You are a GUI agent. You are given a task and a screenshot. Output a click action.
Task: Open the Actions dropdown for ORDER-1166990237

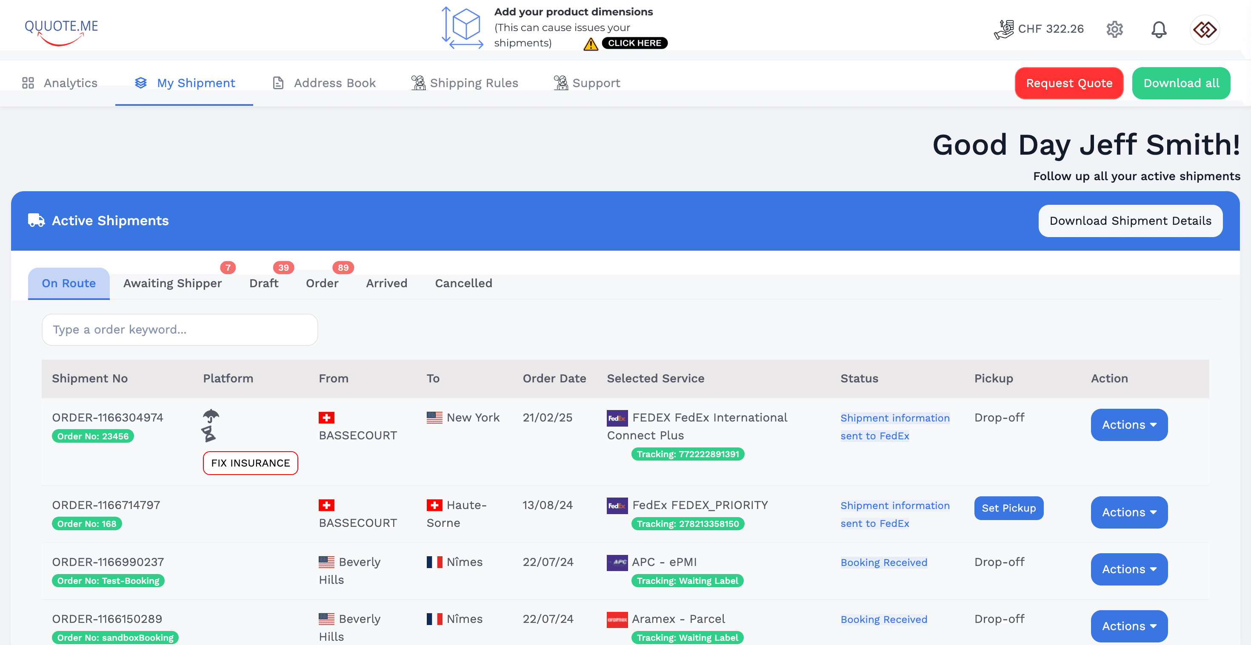click(1128, 569)
